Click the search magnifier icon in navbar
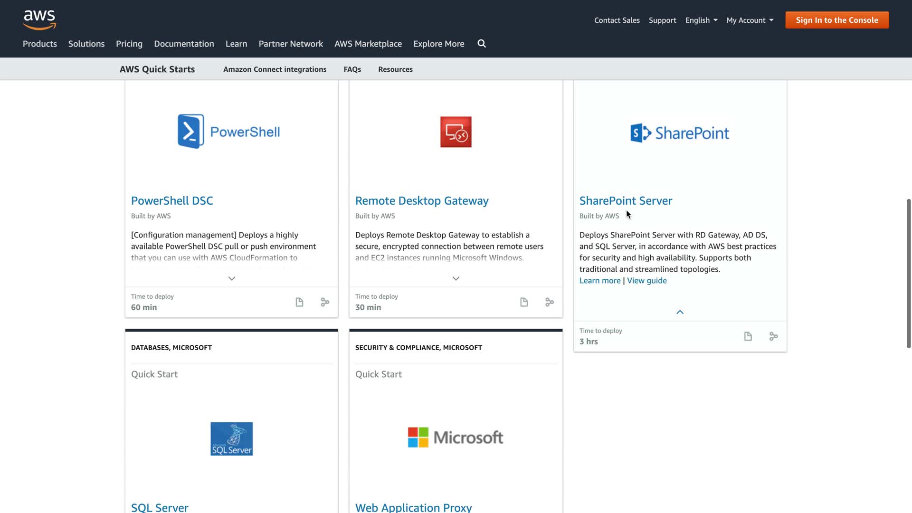This screenshot has height=513, width=912. (482, 44)
